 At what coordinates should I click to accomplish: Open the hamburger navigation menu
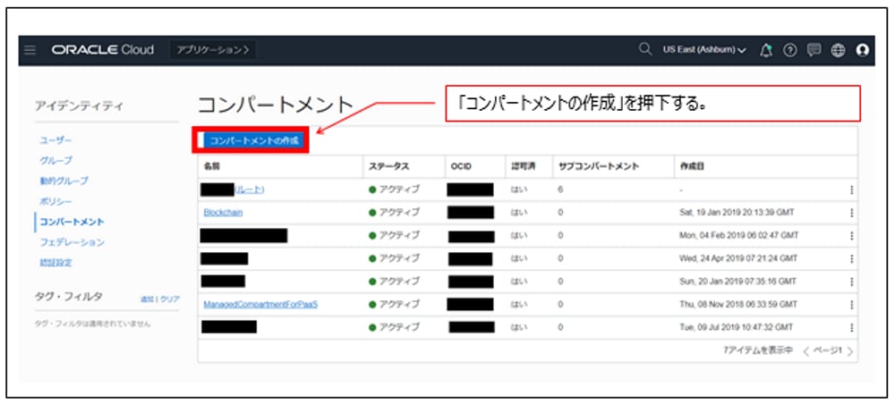point(30,50)
